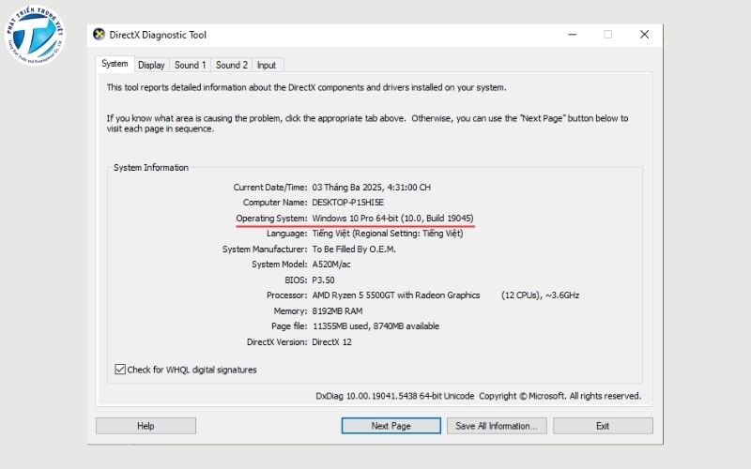Go to the Sound 2 tab
751x469 pixels.
tap(231, 65)
